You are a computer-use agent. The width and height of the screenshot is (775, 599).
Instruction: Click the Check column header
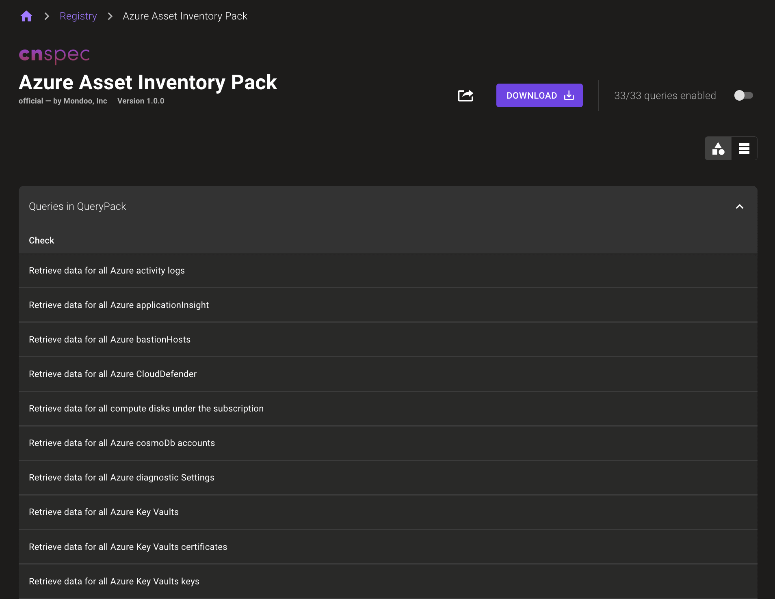tap(41, 240)
